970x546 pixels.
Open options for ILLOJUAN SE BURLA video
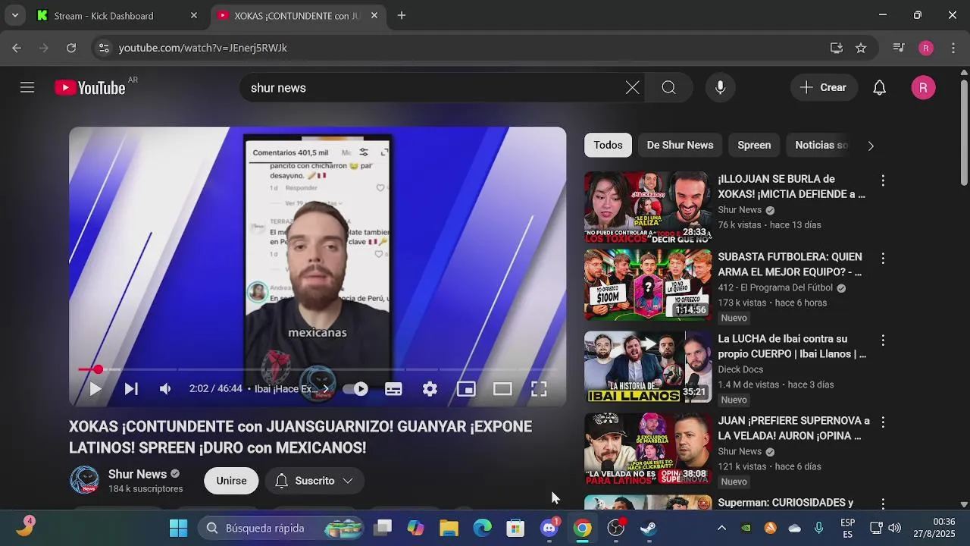tap(883, 180)
